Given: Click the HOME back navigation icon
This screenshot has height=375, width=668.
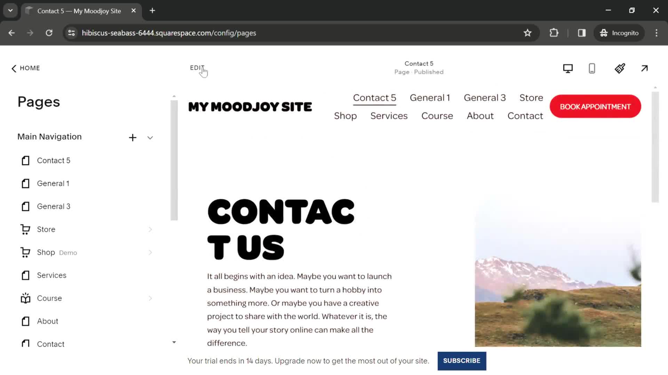Looking at the screenshot, I should point(14,68).
